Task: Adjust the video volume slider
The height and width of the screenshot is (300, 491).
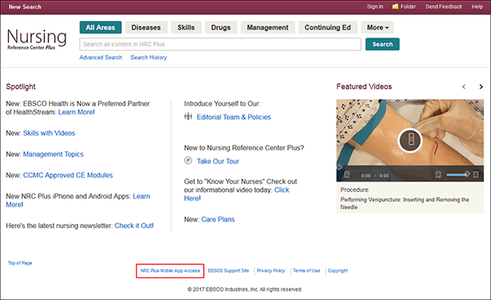Action: point(457,175)
